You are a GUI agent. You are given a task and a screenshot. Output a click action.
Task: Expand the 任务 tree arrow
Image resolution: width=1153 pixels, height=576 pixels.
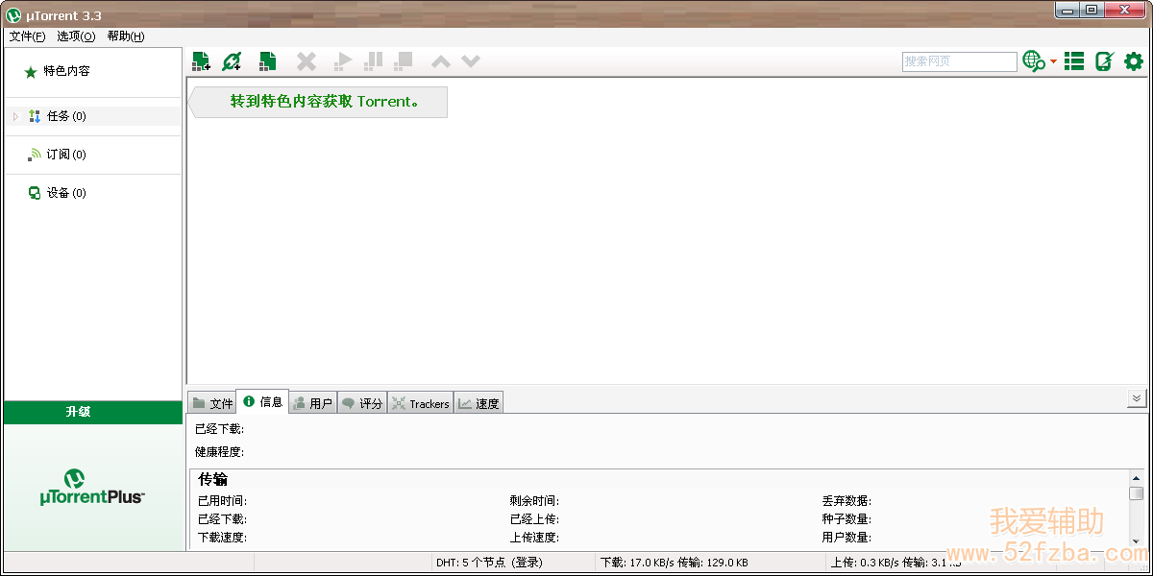click(x=15, y=116)
